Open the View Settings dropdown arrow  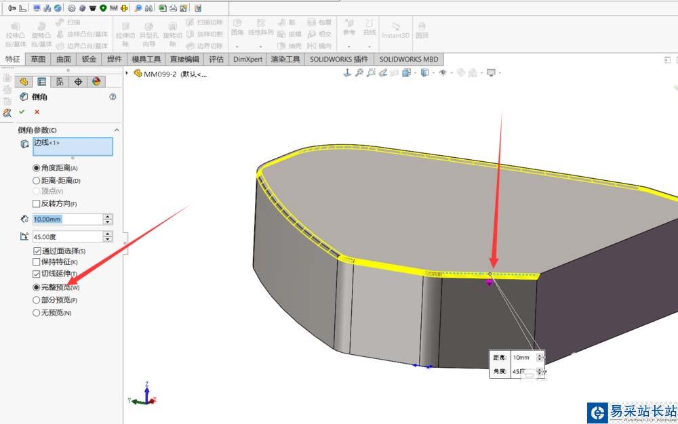click(x=500, y=73)
